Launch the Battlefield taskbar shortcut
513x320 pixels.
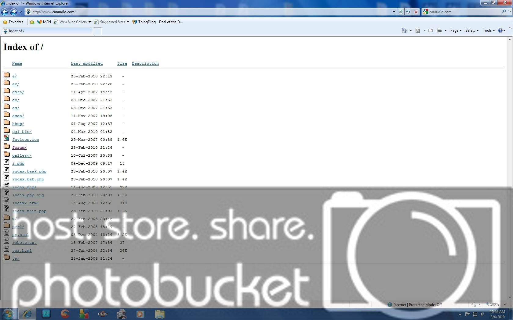(103, 314)
